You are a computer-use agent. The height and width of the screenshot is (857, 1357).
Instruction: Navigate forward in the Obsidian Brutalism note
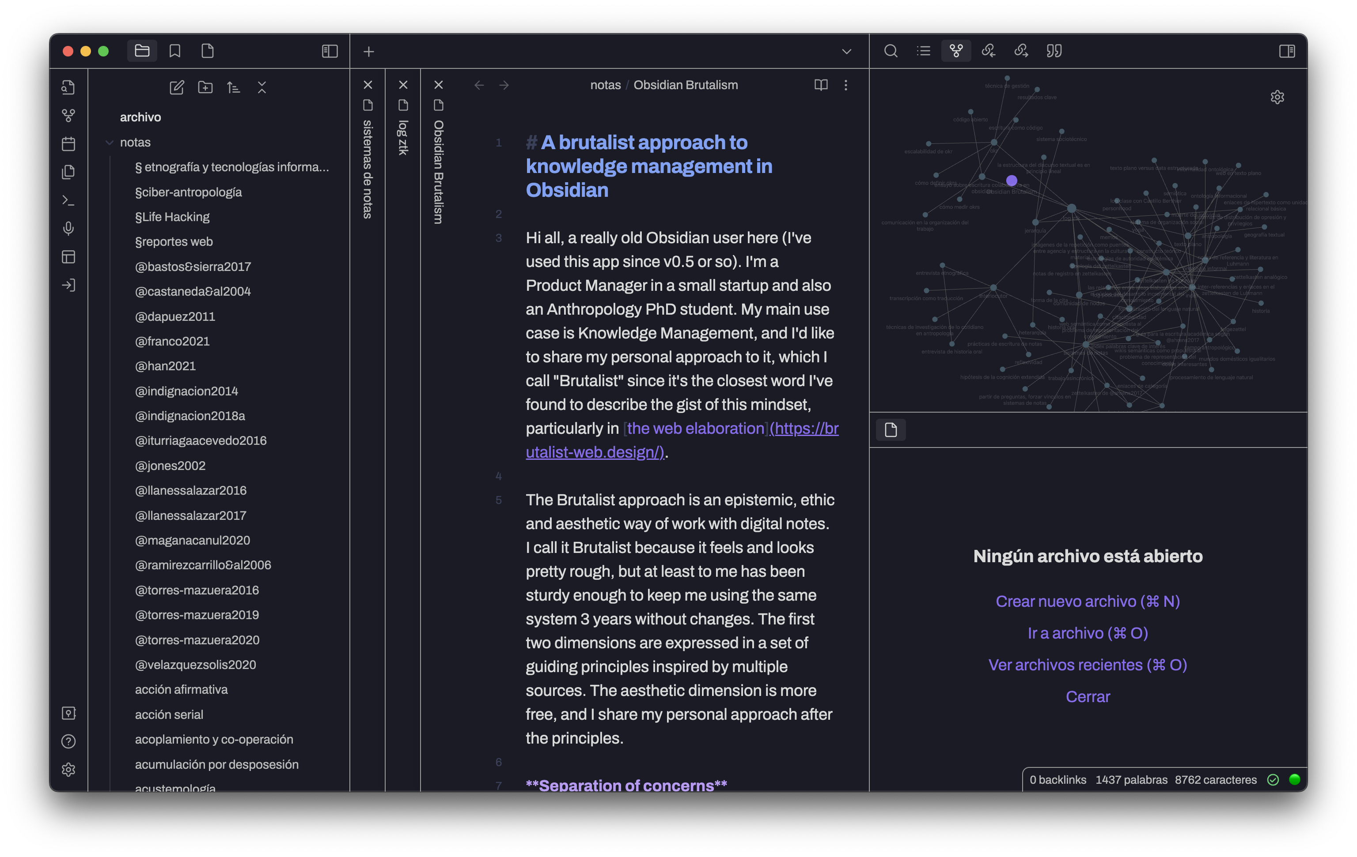504,85
